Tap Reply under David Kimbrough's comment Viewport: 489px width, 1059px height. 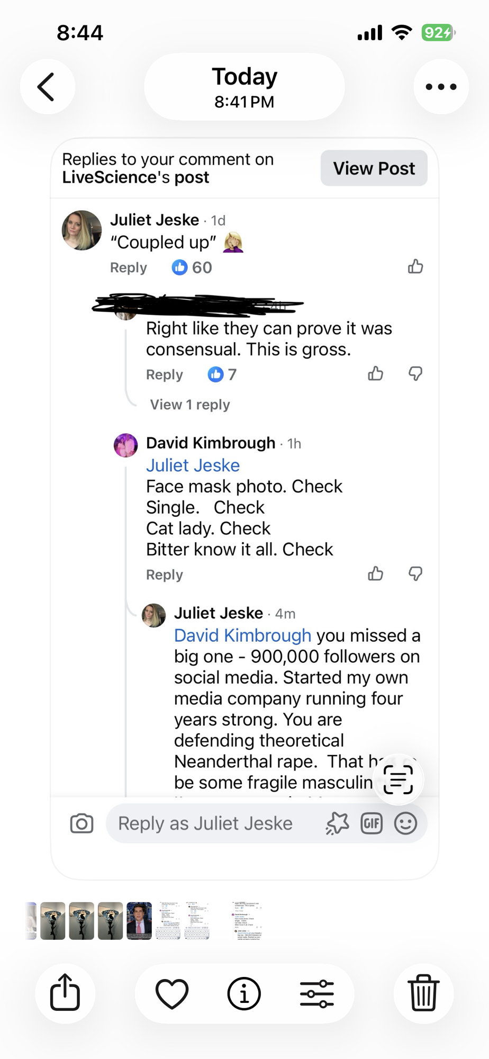(165, 575)
